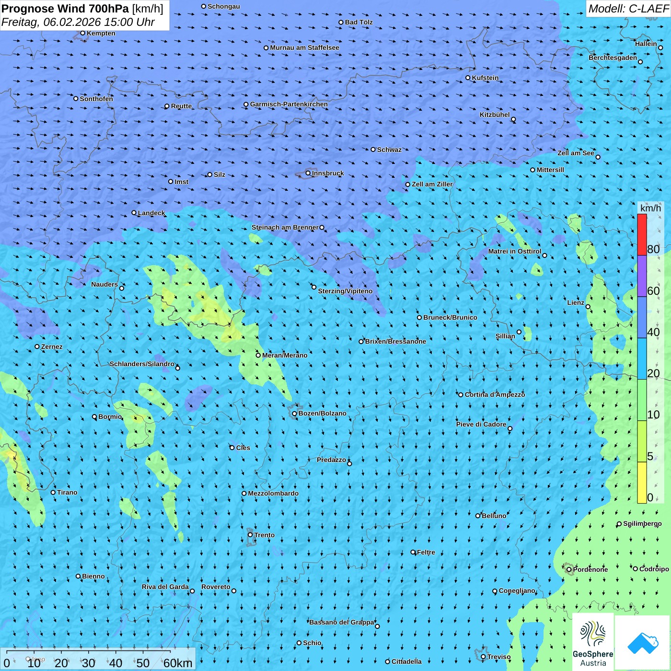This screenshot has width=671, height=671.
Task: Click the blue logo beside GeoSphere Austria
Action: click(x=642, y=643)
